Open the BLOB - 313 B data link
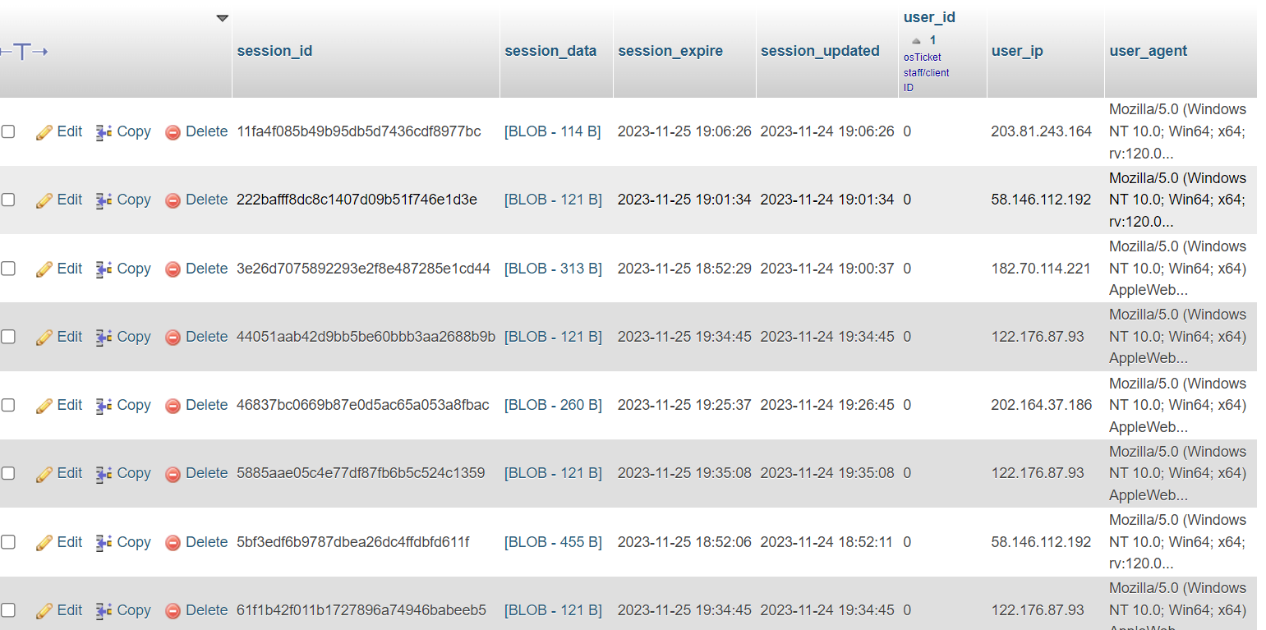 [552, 269]
